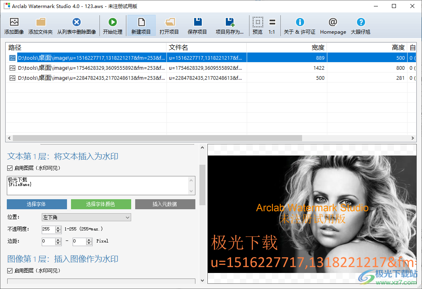Click the height value 281
The height and width of the screenshot is (289, 422).
[400, 78]
